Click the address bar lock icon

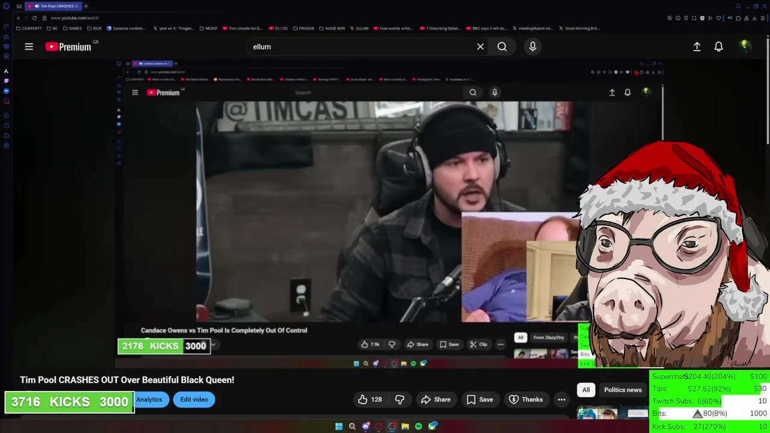[44, 18]
